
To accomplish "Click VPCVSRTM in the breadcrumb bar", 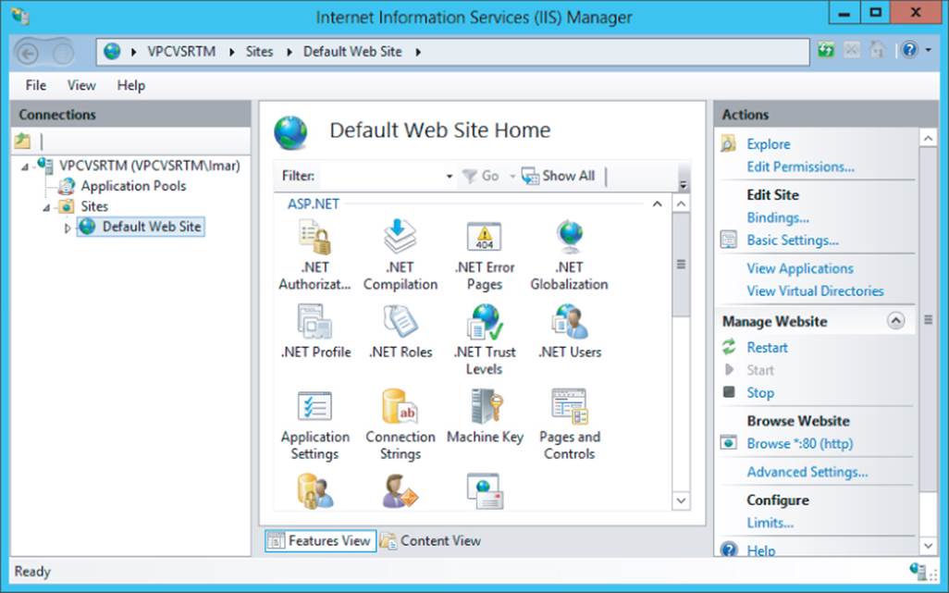I will pos(181,52).
